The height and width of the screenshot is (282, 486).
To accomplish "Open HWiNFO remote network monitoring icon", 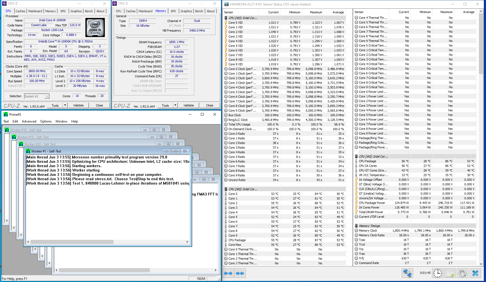I will point(407,273).
